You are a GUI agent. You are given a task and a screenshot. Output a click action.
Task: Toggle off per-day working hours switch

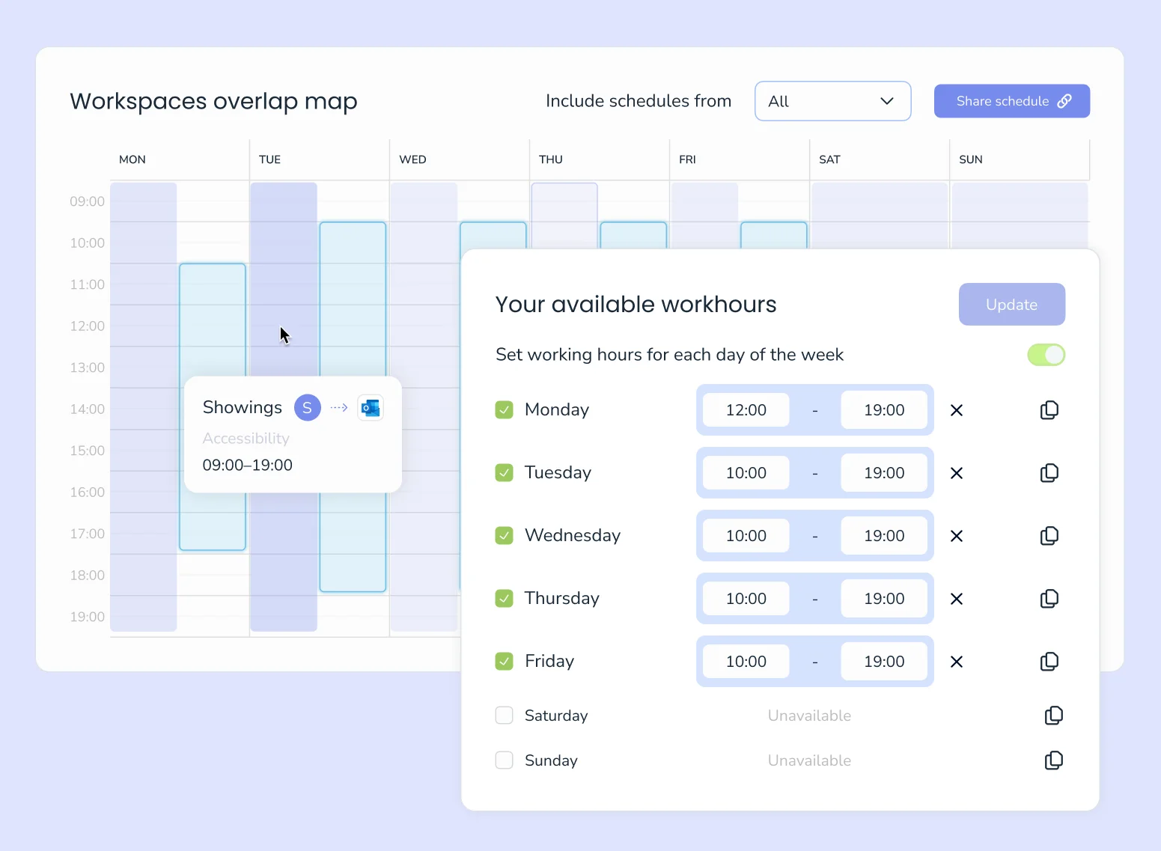tap(1046, 355)
